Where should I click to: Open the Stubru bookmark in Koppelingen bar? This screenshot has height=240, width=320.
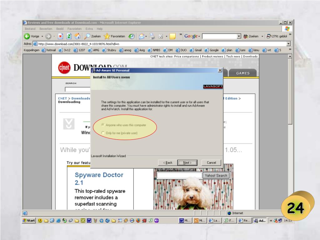pos(109,50)
